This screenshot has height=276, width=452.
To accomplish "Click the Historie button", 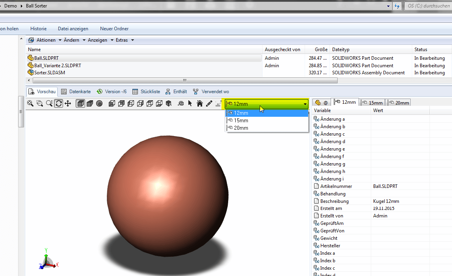I will (38, 29).
